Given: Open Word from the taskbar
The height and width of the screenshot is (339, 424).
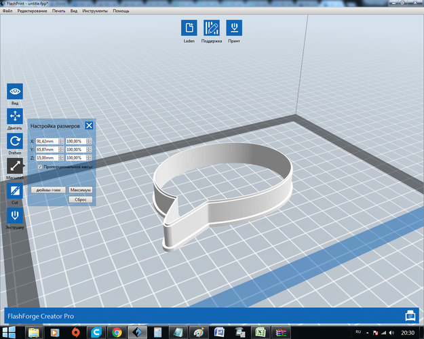Looking at the screenshot, I should click(x=219, y=332).
